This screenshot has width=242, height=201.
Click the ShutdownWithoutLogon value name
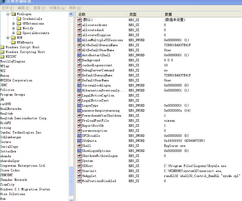[x=100, y=156]
